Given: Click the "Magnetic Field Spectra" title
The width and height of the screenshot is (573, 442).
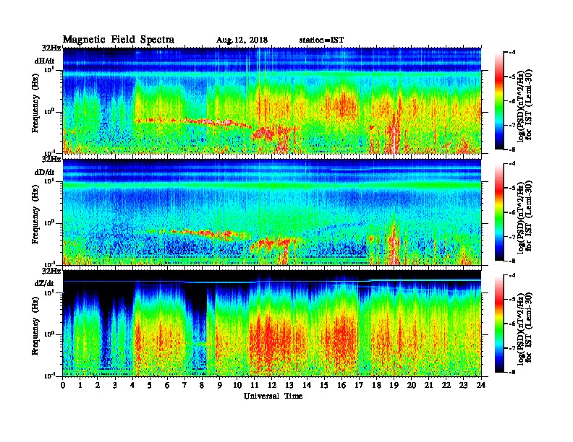Looking at the screenshot, I should (119, 40).
